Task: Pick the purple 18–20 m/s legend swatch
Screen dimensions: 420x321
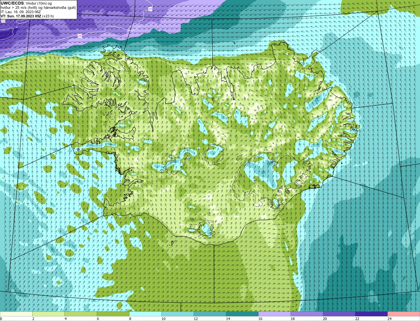Action: pyautogui.click(x=307, y=314)
